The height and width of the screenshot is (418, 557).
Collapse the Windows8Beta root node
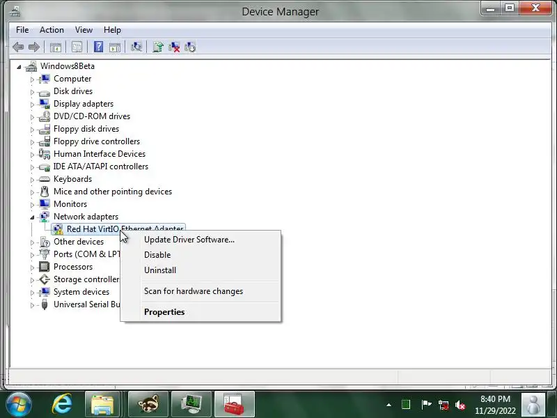click(x=19, y=66)
